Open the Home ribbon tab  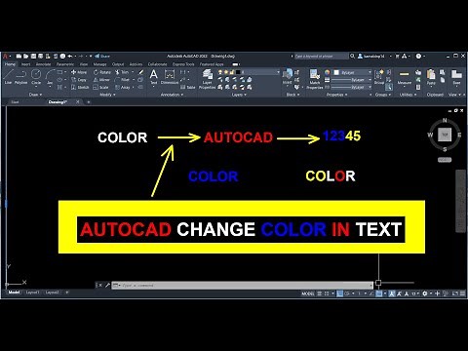pos(10,64)
